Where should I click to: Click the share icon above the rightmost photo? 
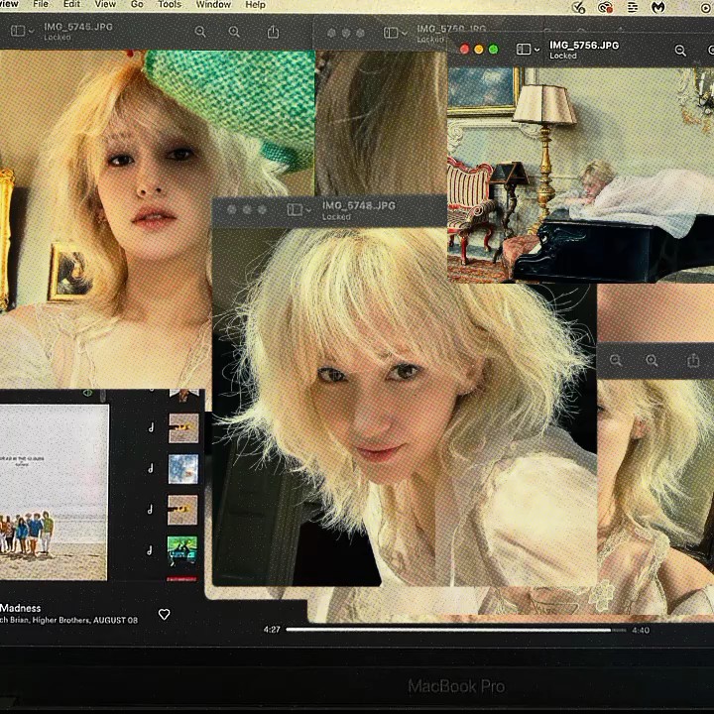[693, 361]
